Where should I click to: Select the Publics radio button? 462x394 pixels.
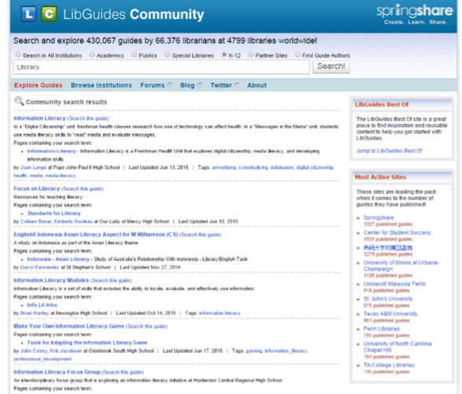pyautogui.click(x=135, y=54)
